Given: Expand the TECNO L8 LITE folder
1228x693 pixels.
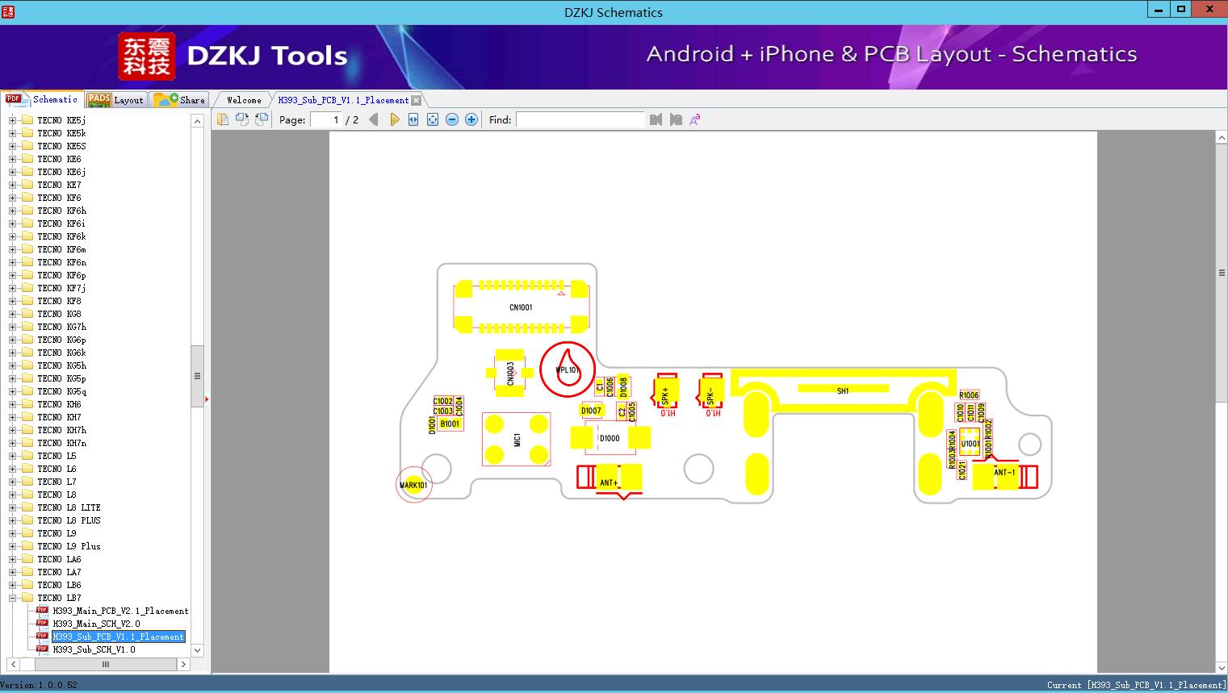Looking at the screenshot, I should pyautogui.click(x=12, y=507).
